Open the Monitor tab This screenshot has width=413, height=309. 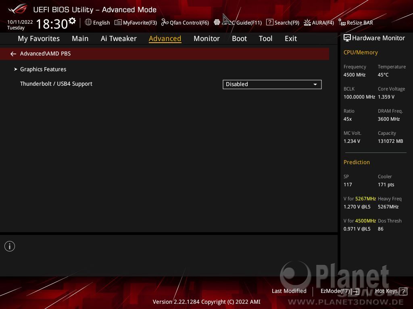pyautogui.click(x=206, y=39)
